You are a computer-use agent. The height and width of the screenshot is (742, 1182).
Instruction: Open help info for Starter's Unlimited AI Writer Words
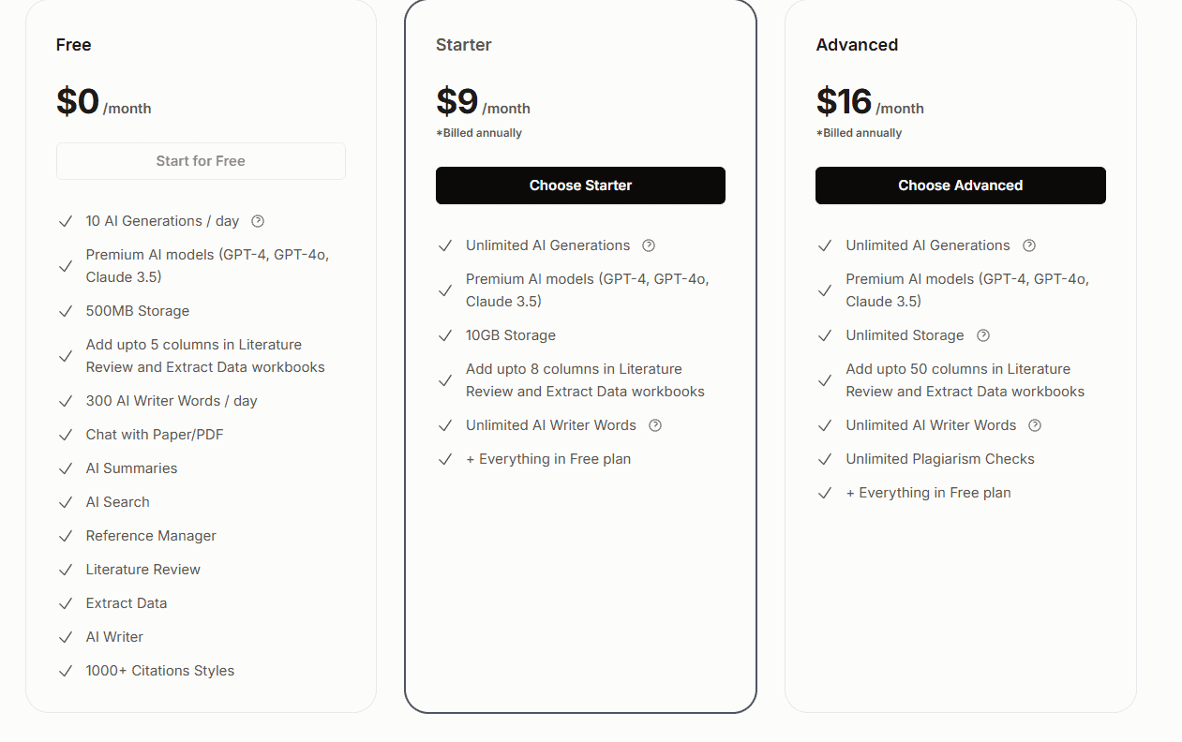pos(653,425)
